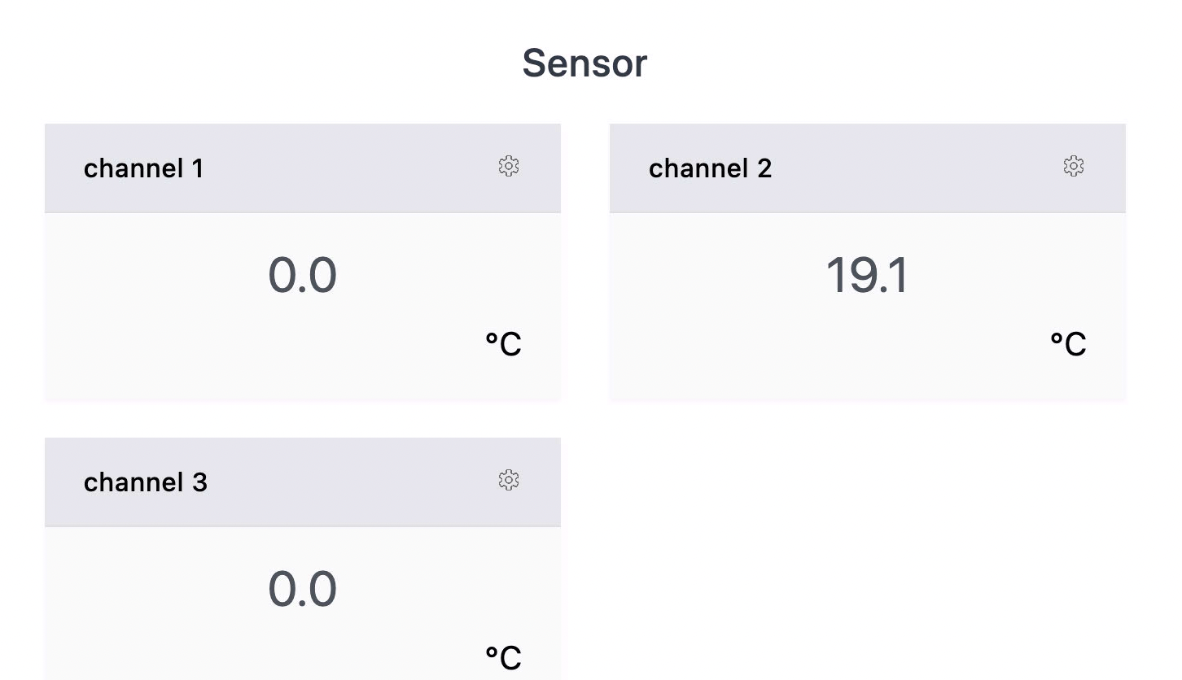Click channel 2 header bar's empty middle
The height and width of the screenshot is (680, 1182).
tap(912, 168)
